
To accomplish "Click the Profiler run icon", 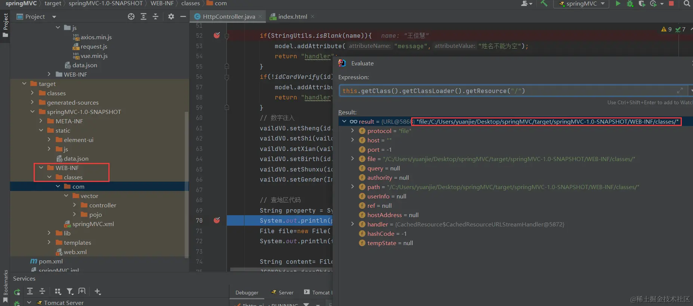I will click(x=653, y=3).
